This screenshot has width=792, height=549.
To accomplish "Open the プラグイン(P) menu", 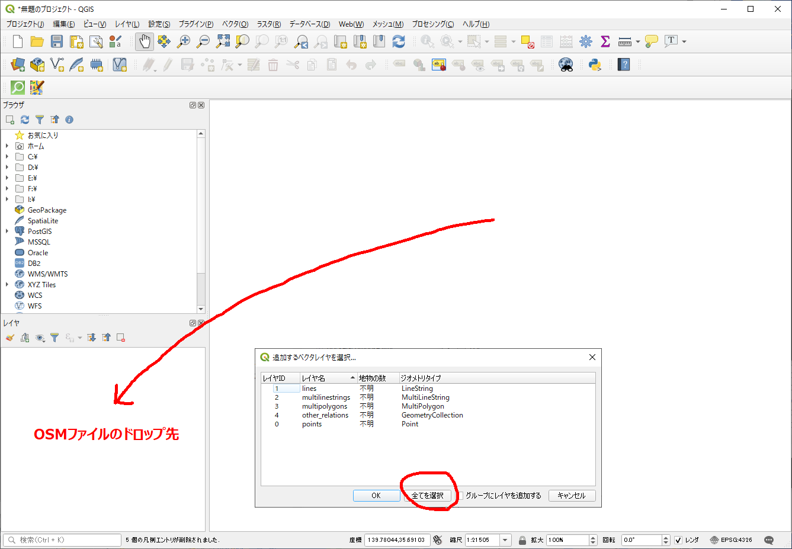I will [x=195, y=24].
